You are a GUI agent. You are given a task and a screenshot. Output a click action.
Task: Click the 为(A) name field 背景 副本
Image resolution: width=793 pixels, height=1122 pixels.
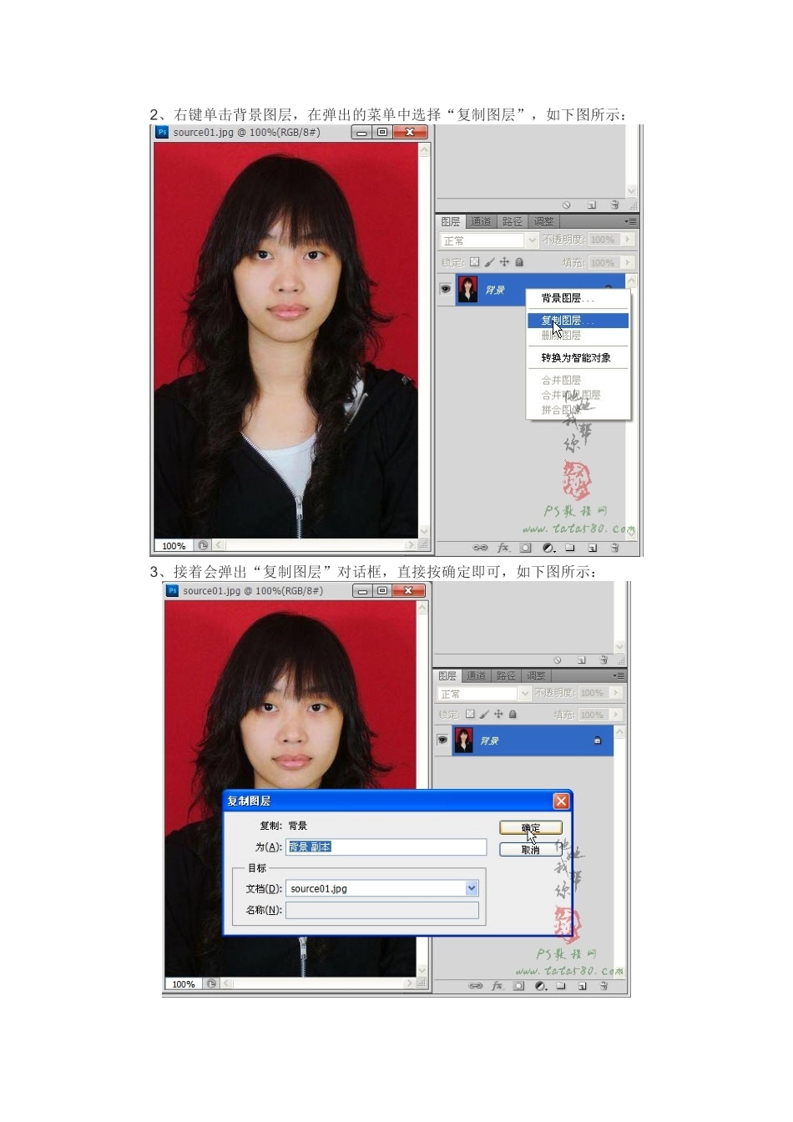(x=386, y=847)
